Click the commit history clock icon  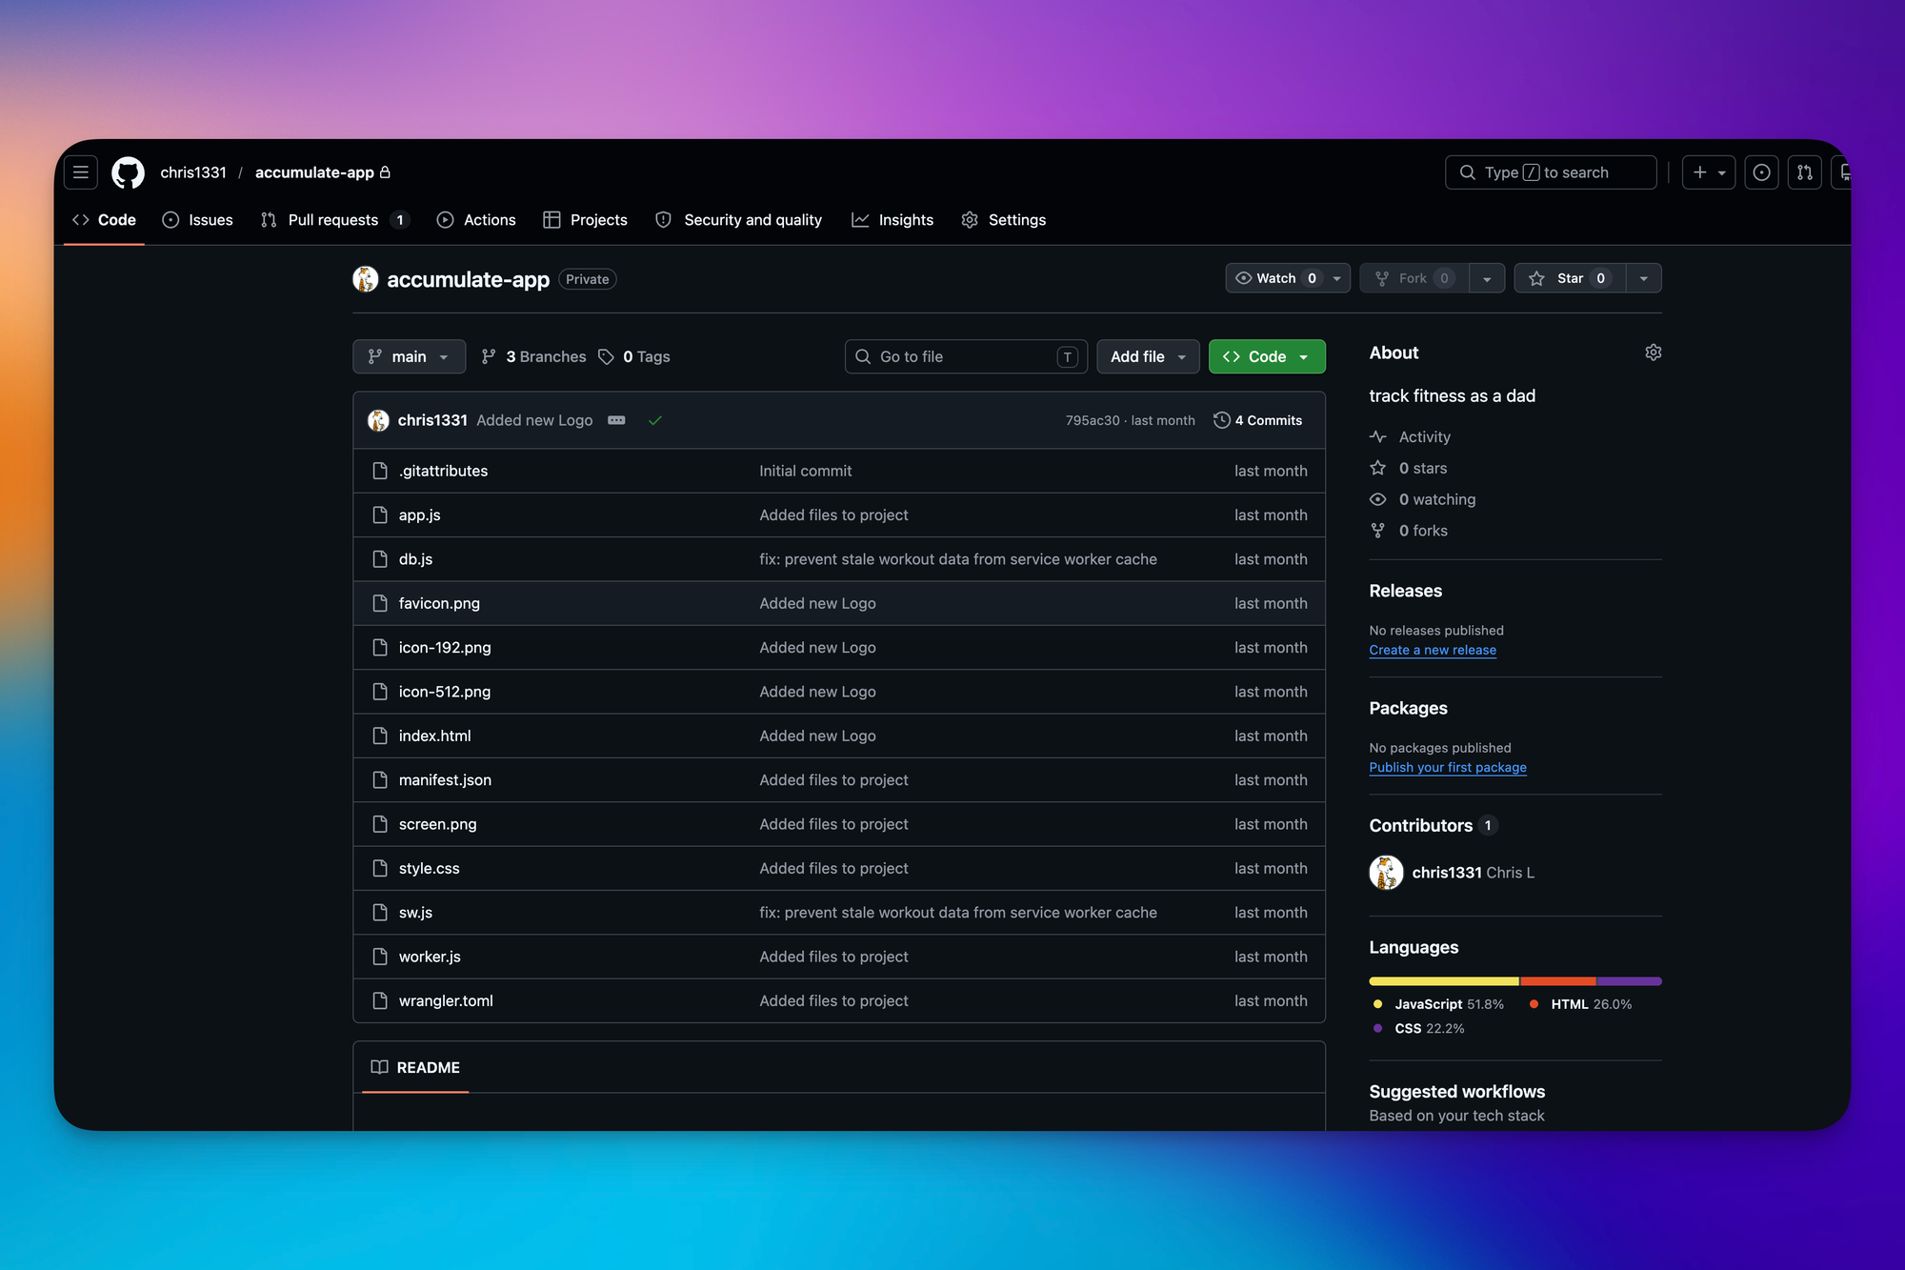[x=1222, y=419]
